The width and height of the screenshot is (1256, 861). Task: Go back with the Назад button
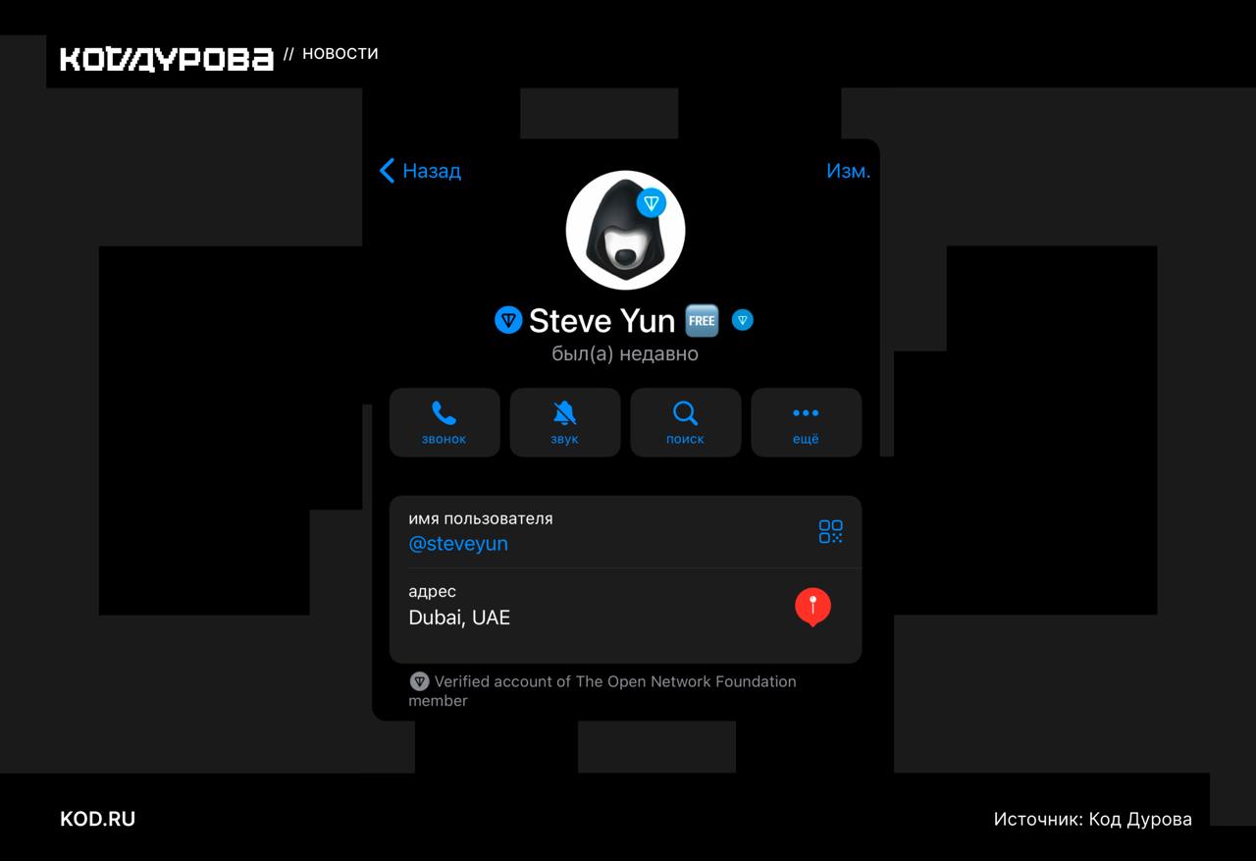[x=420, y=171]
